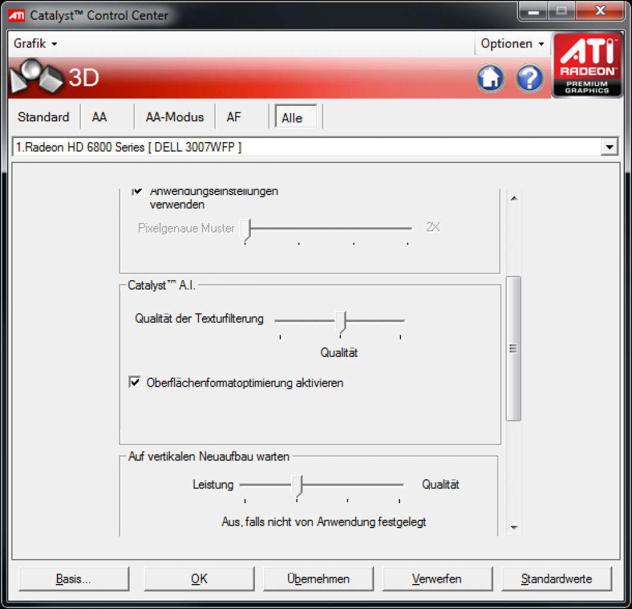Viewport: 632px width, 609px height.
Task: Open help via question mark icon
Action: pyautogui.click(x=530, y=79)
